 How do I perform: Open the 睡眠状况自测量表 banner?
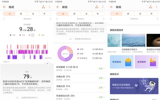coord(134,86)
